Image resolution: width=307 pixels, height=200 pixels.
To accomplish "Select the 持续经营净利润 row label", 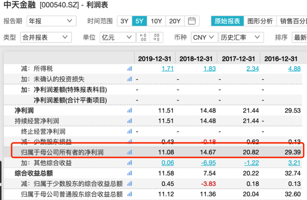I will tap(37, 121).
